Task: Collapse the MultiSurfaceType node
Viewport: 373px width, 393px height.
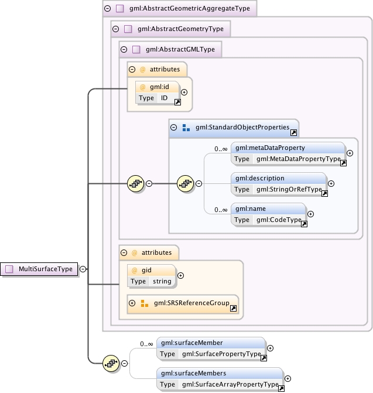Action: [x=83, y=269]
